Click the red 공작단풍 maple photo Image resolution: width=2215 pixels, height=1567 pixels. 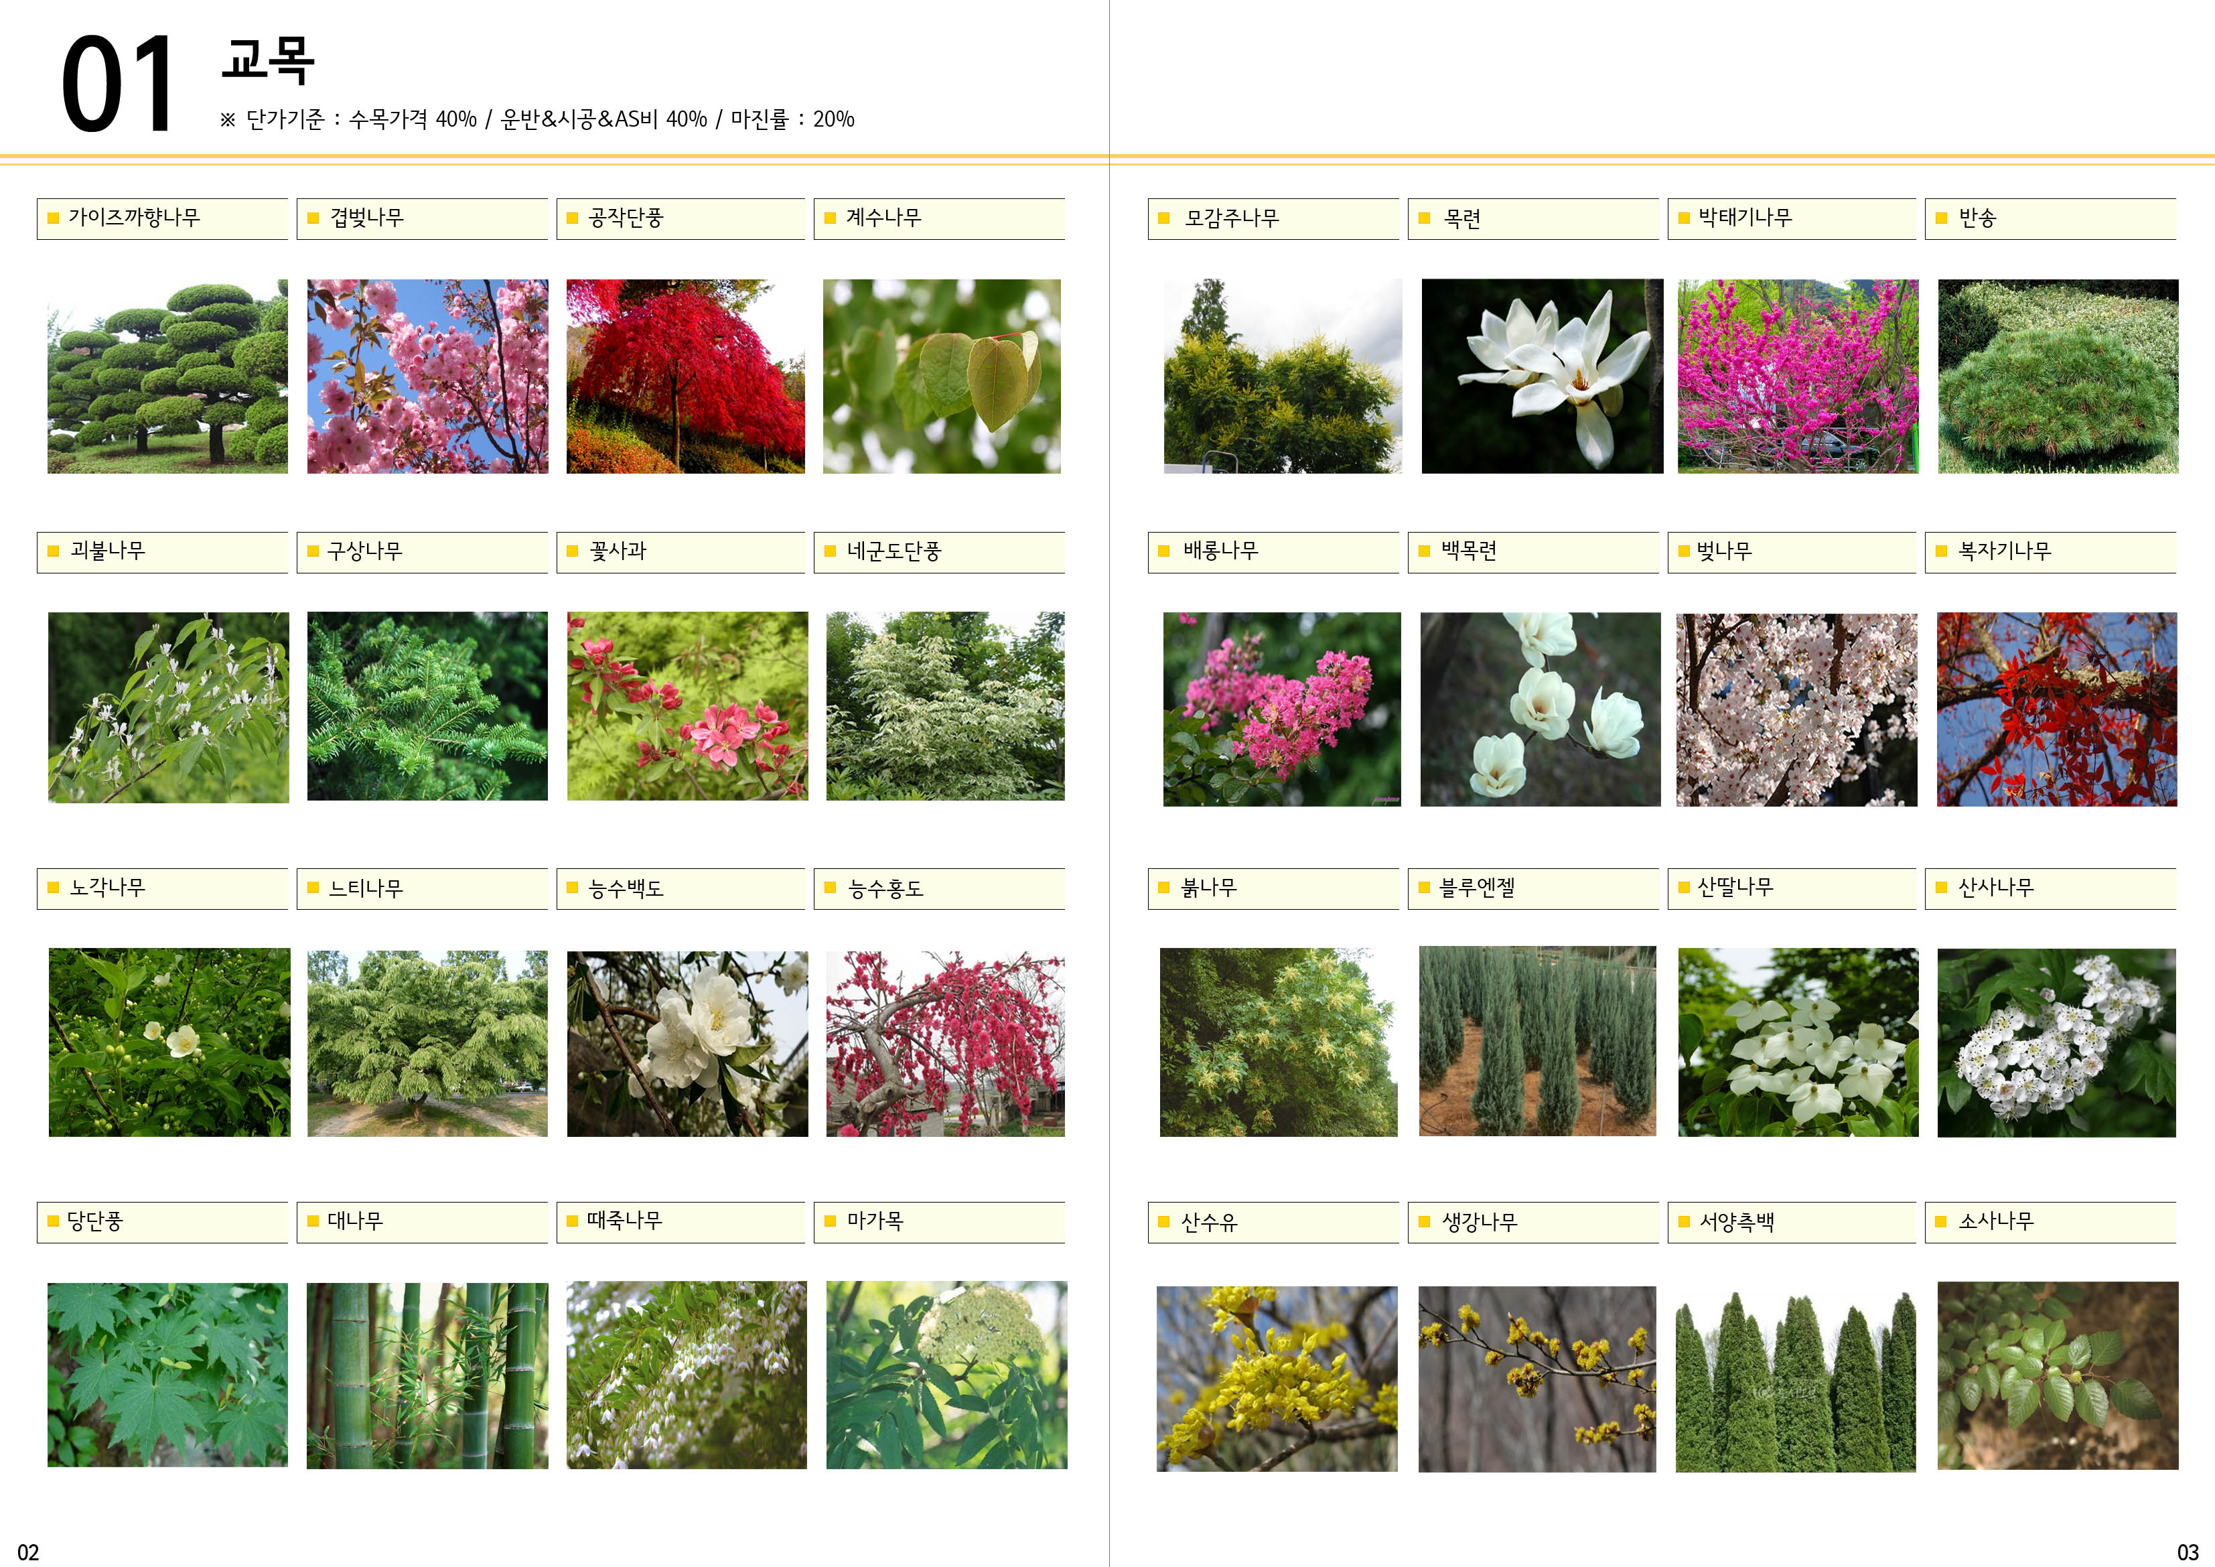point(685,377)
